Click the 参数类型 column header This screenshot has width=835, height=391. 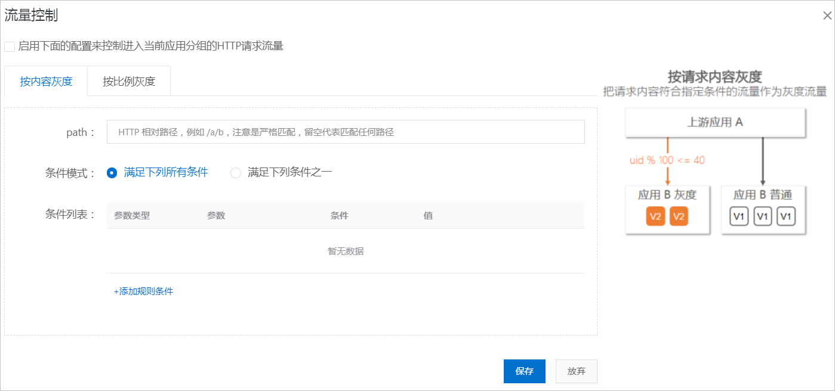point(132,216)
